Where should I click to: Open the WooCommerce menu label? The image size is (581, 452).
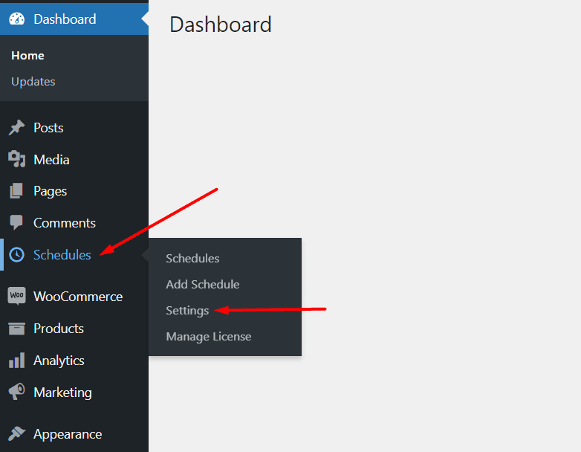tap(78, 296)
